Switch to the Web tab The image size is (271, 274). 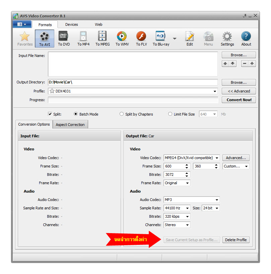[x=98, y=24]
